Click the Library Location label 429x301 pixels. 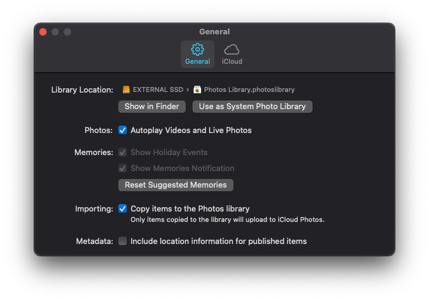point(82,90)
